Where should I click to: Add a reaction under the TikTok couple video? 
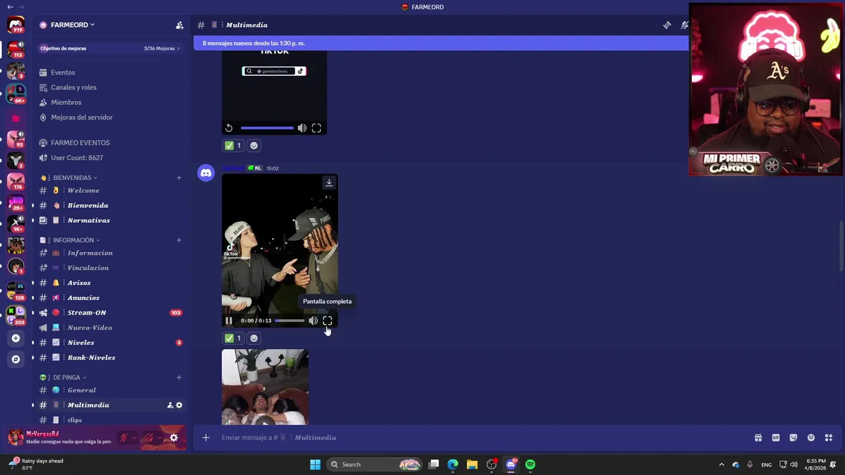tap(253, 338)
